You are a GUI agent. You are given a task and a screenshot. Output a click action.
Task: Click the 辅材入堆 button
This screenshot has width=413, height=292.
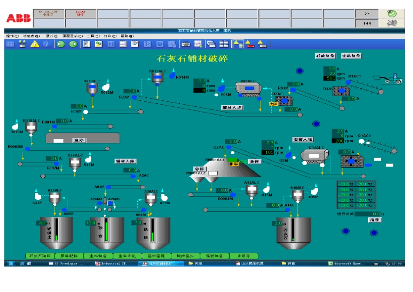point(232,107)
